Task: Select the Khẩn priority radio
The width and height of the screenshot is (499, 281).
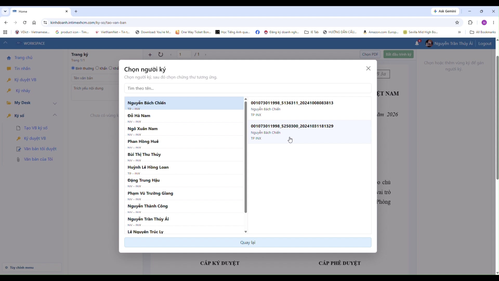Action: 97,68
